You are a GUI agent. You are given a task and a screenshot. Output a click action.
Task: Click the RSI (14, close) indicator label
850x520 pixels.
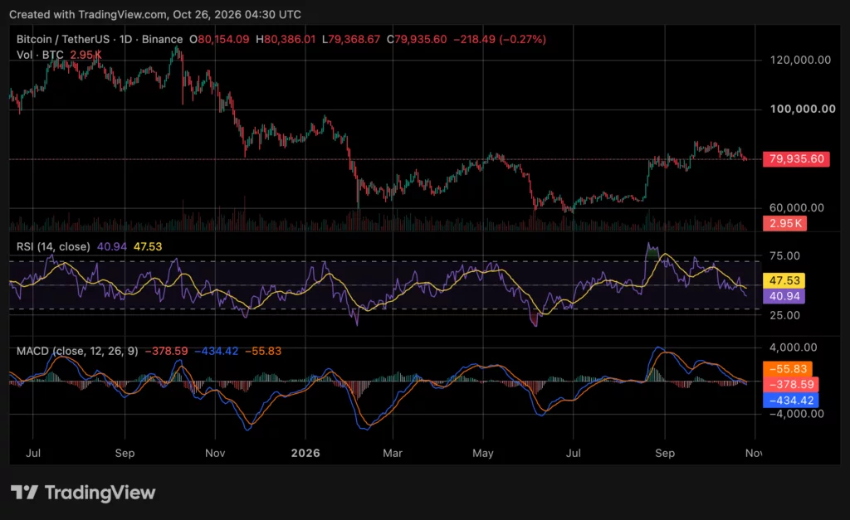point(53,246)
